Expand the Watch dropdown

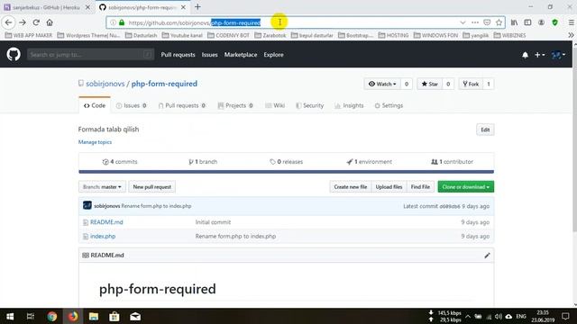click(382, 84)
